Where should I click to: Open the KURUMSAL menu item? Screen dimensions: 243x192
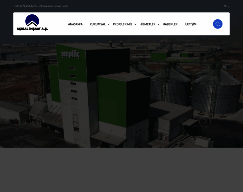coord(98,24)
